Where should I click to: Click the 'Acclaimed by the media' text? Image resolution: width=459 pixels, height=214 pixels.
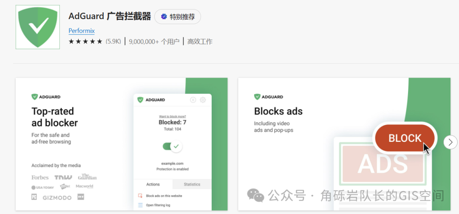pos(56,166)
